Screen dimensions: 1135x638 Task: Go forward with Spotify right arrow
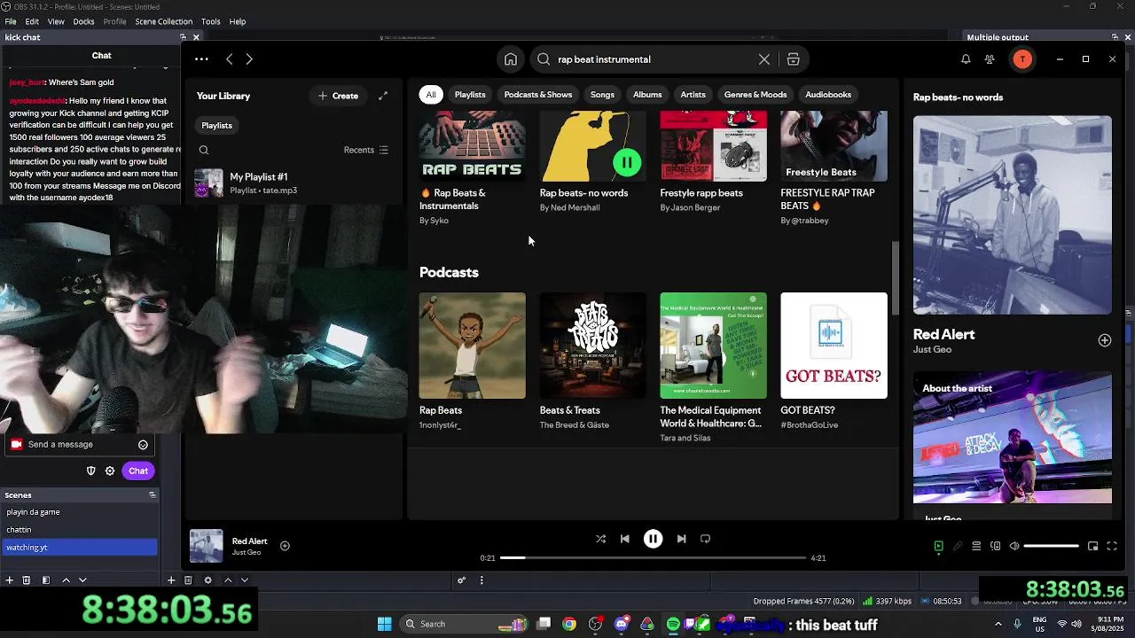249,59
